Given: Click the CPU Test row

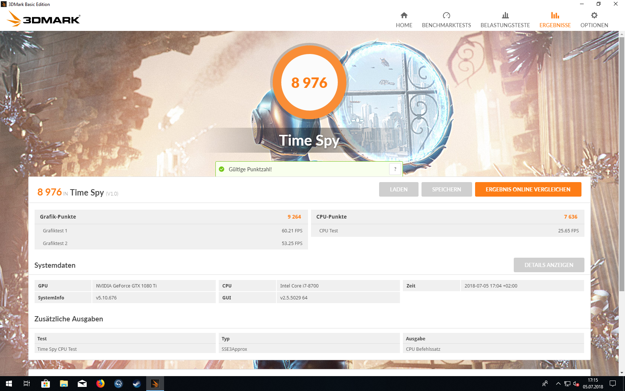Looking at the screenshot, I should 448,231.
